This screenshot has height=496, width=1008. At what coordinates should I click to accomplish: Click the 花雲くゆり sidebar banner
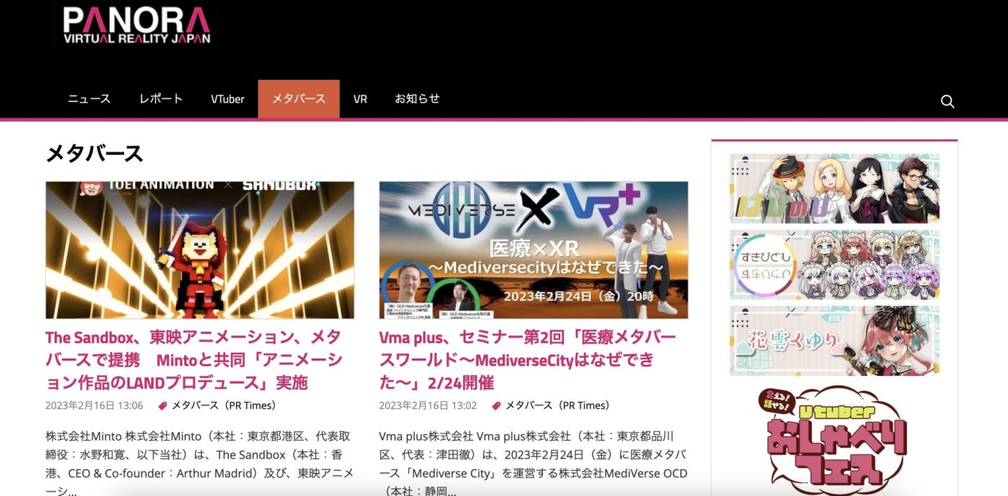coord(834,341)
